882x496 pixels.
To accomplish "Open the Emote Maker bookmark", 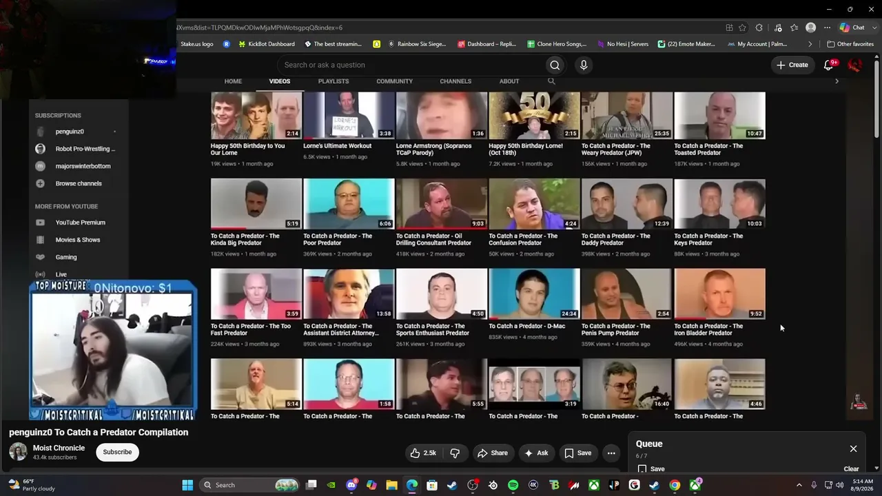I will pos(686,44).
